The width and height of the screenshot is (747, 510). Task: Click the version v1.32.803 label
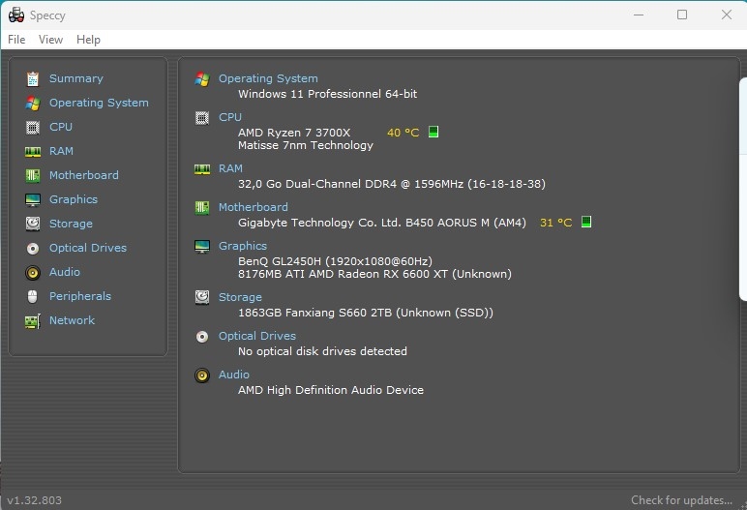pyautogui.click(x=34, y=500)
